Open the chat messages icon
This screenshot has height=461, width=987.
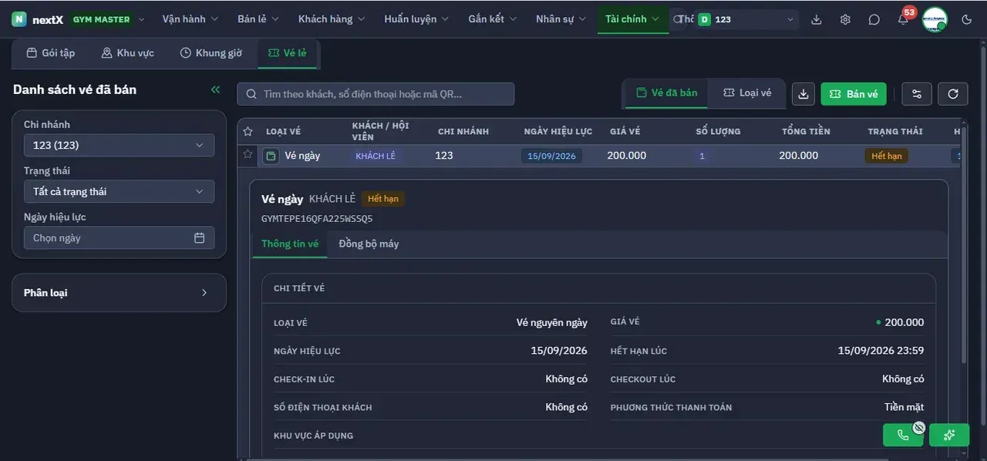(x=874, y=19)
